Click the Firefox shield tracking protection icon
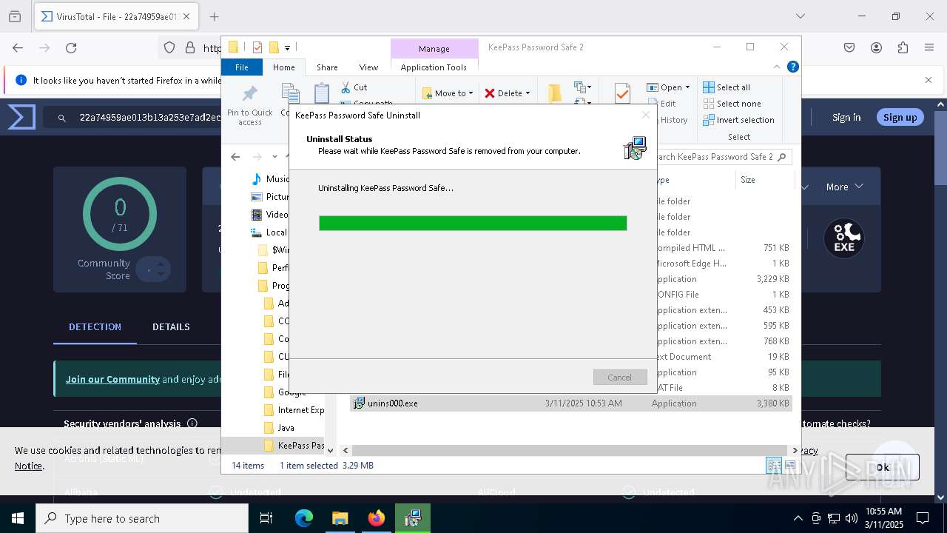 point(169,47)
